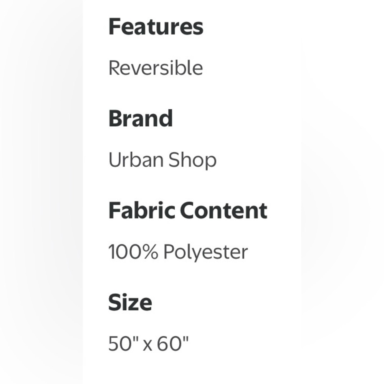Click the Brand heading
The image size is (384, 384).
141,119
